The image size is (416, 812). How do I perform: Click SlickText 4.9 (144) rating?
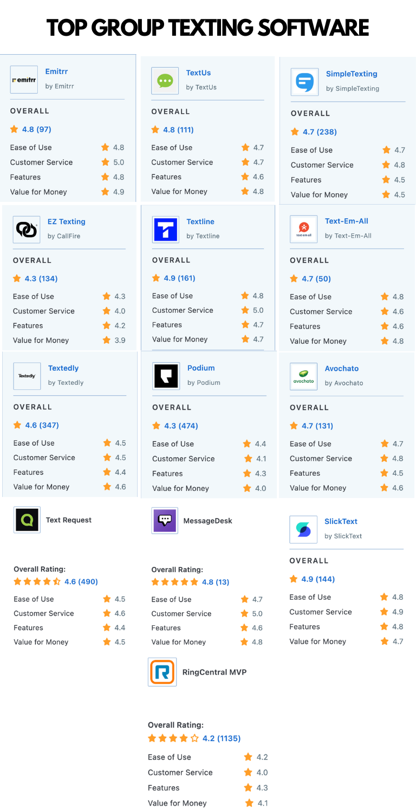[318, 579]
